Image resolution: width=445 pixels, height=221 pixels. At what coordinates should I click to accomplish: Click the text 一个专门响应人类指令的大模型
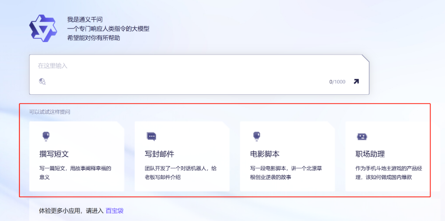[x=108, y=29]
